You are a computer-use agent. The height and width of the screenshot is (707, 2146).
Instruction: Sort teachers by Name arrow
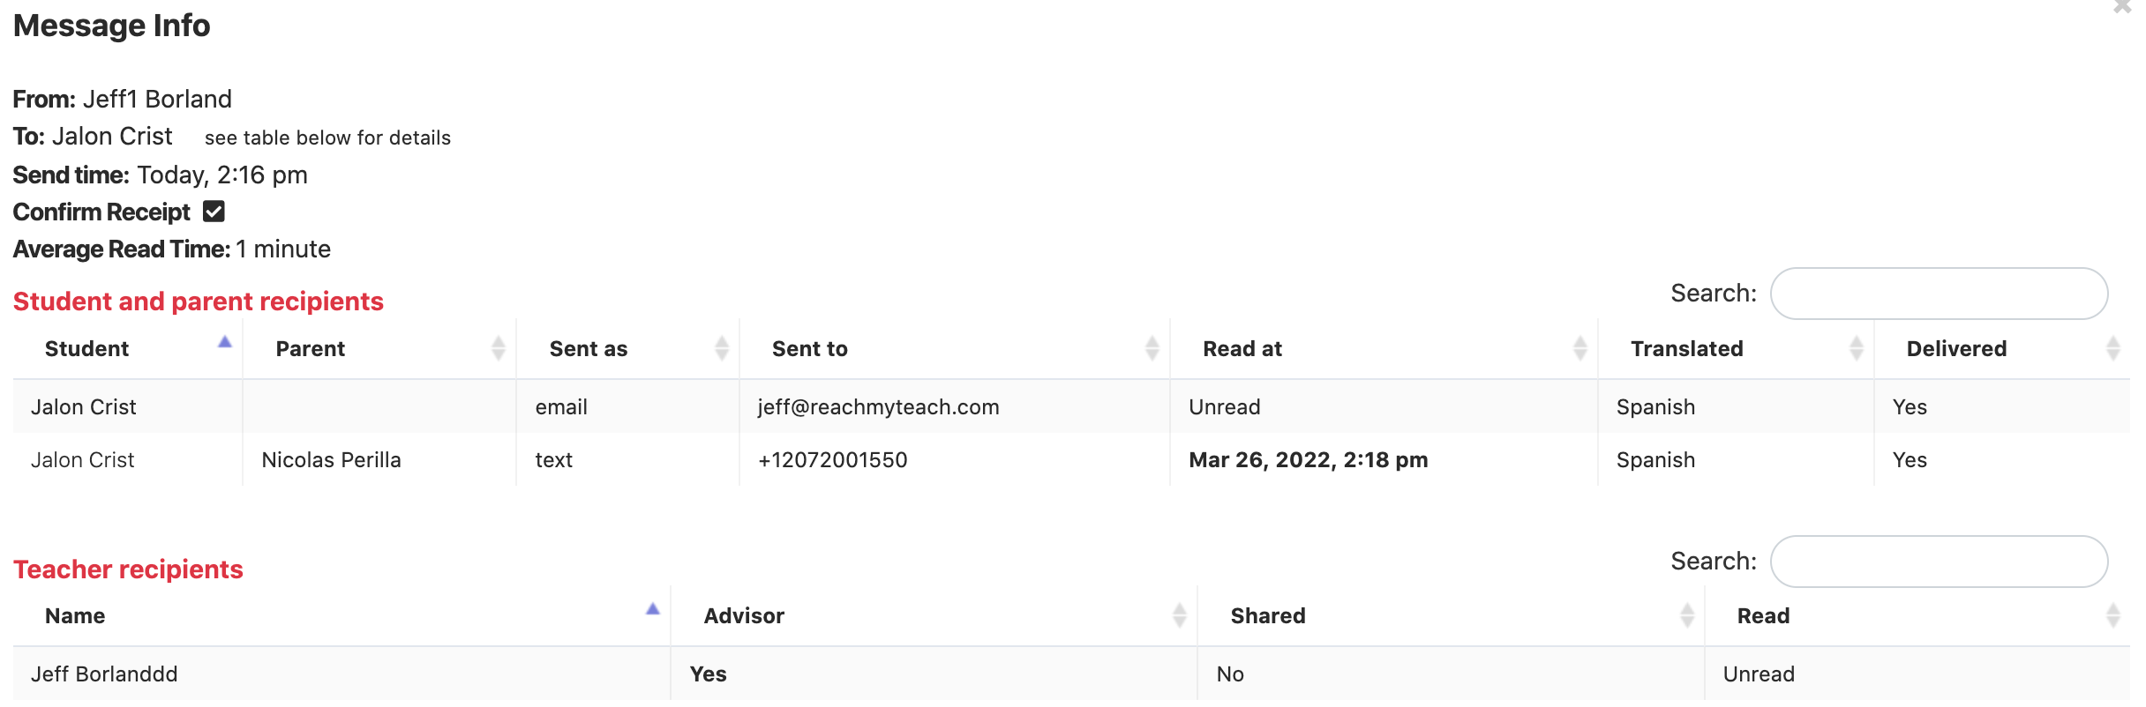[653, 609]
